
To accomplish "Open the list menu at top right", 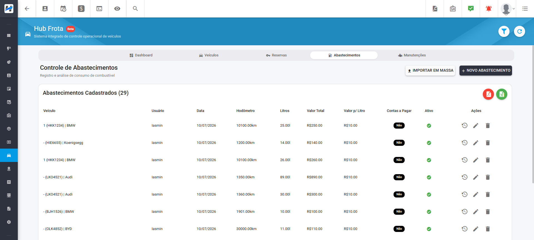I will (525, 9).
